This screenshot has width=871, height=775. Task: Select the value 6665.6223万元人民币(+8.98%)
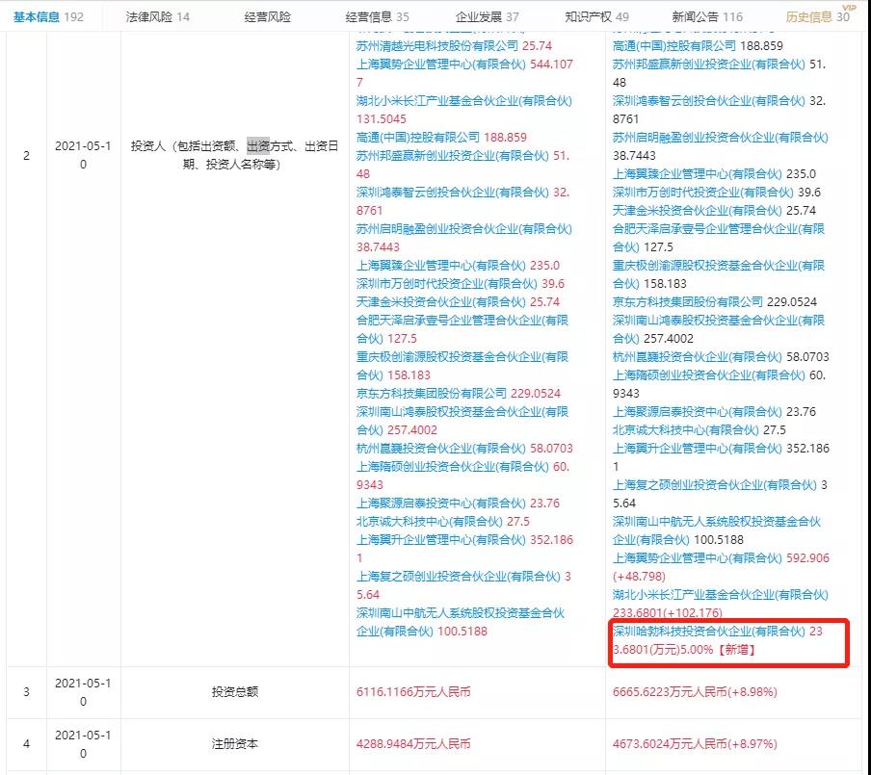tap(695, 692)
